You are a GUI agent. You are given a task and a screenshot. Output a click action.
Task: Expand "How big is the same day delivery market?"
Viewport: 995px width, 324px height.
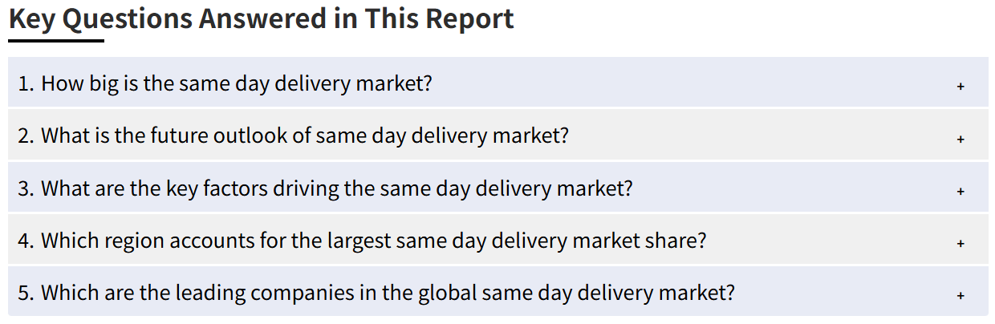tap(497, 83)
